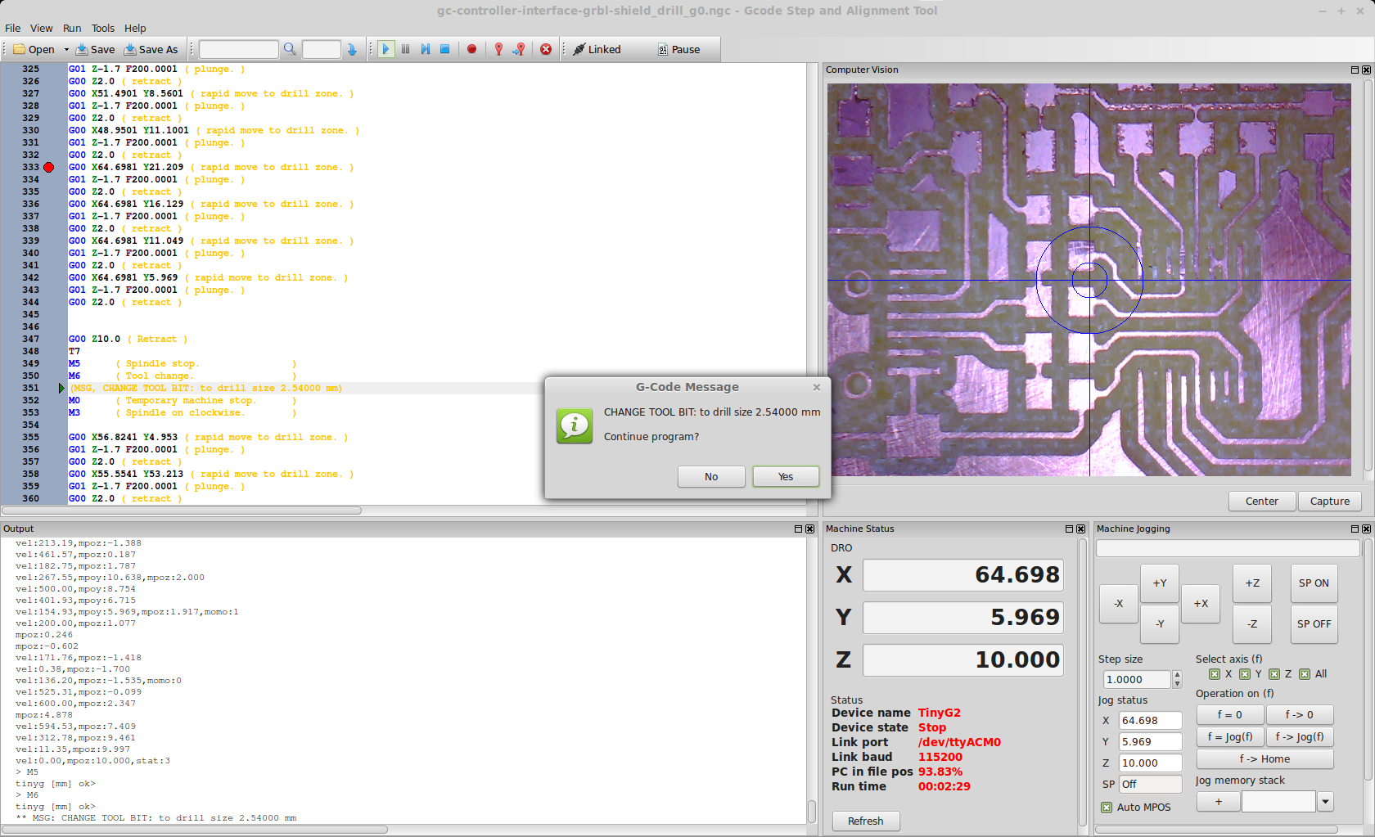Click Yes to continue the program
This screenshot has height=837, width=1375.
pos(786,477)
